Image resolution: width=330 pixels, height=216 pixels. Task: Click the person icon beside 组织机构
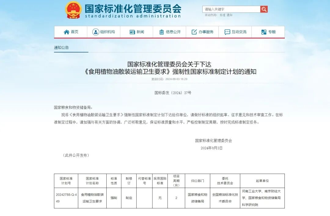[x=95, y=32]
